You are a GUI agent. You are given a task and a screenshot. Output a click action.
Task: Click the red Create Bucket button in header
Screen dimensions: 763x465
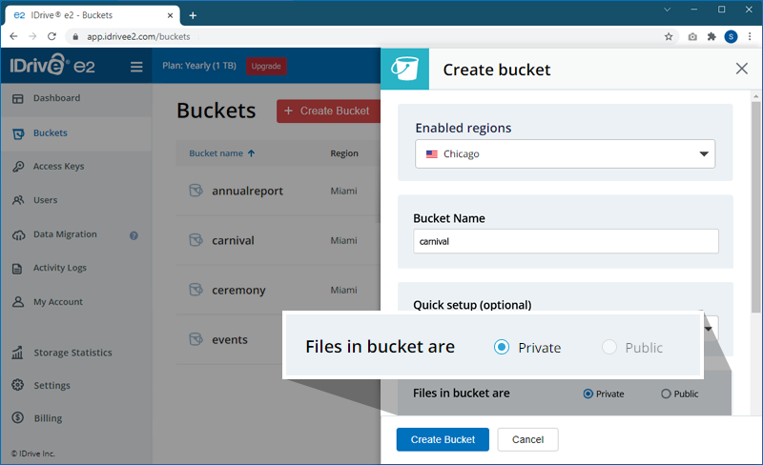pos(328,111)
